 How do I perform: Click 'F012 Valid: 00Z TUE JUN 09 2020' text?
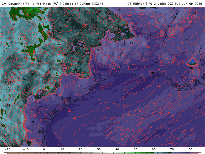(175, 4)
